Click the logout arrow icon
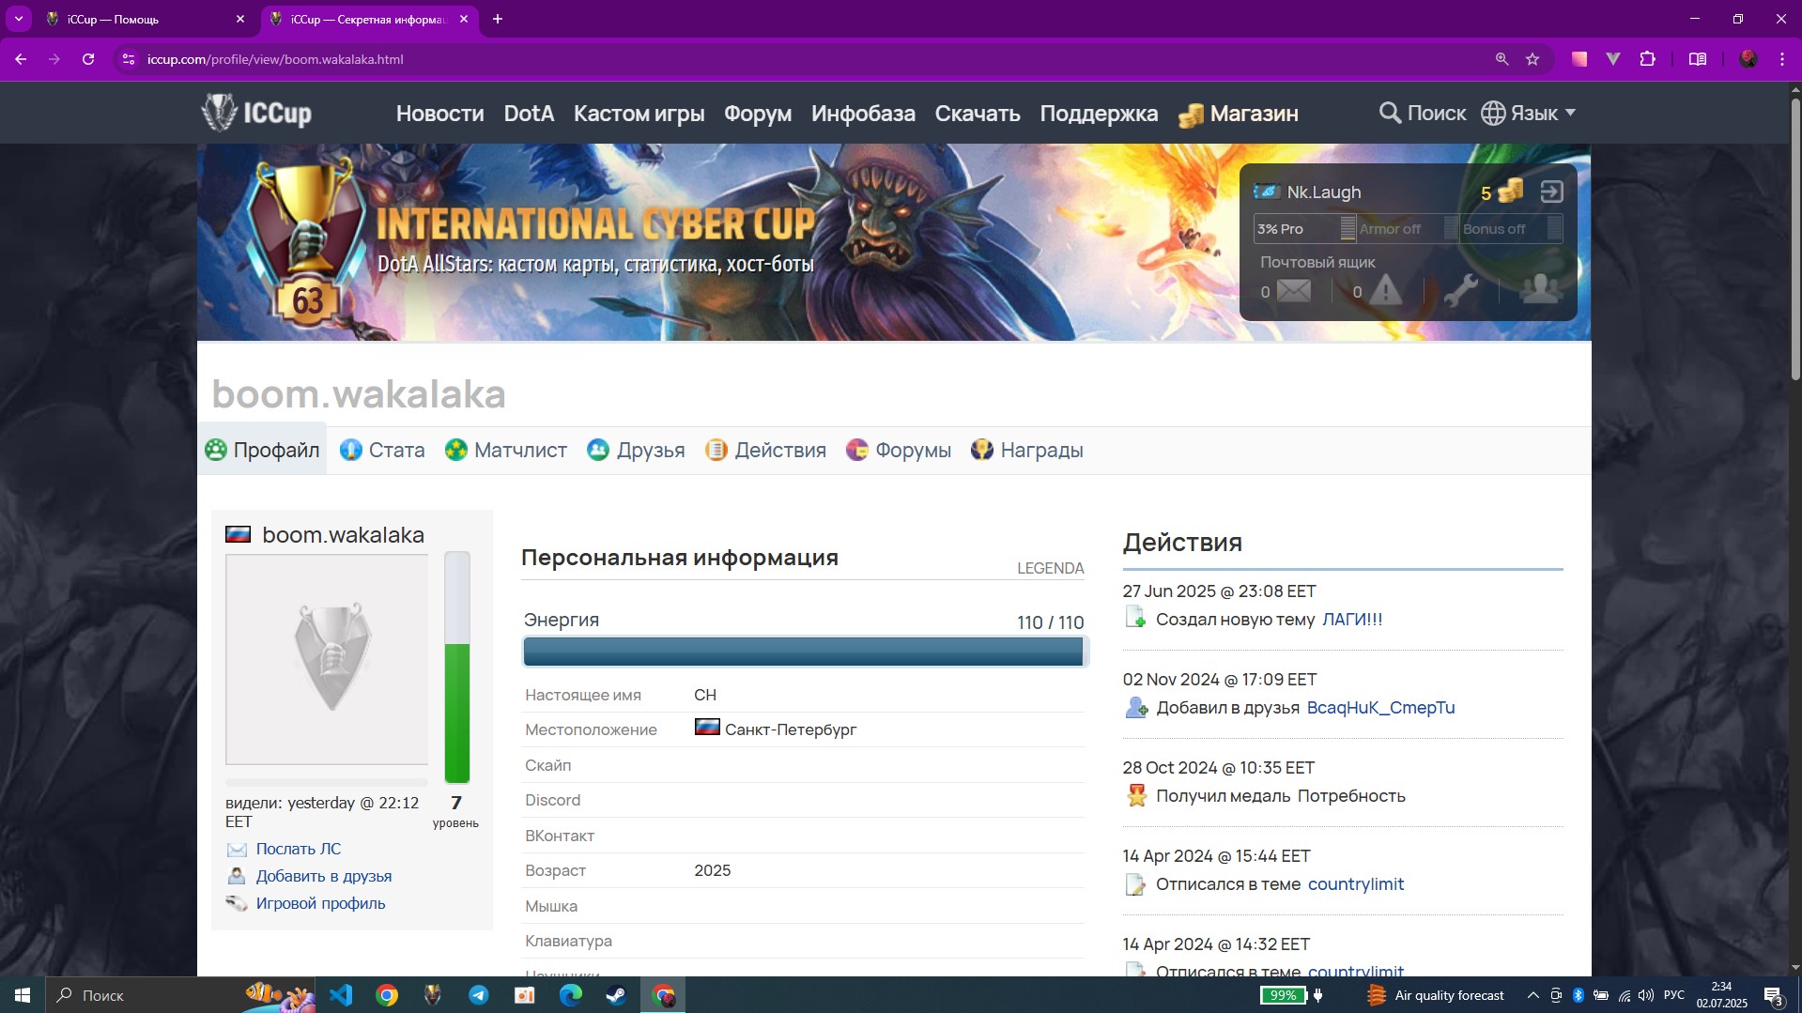The image size is (1802, 1013). [1551, 192]
